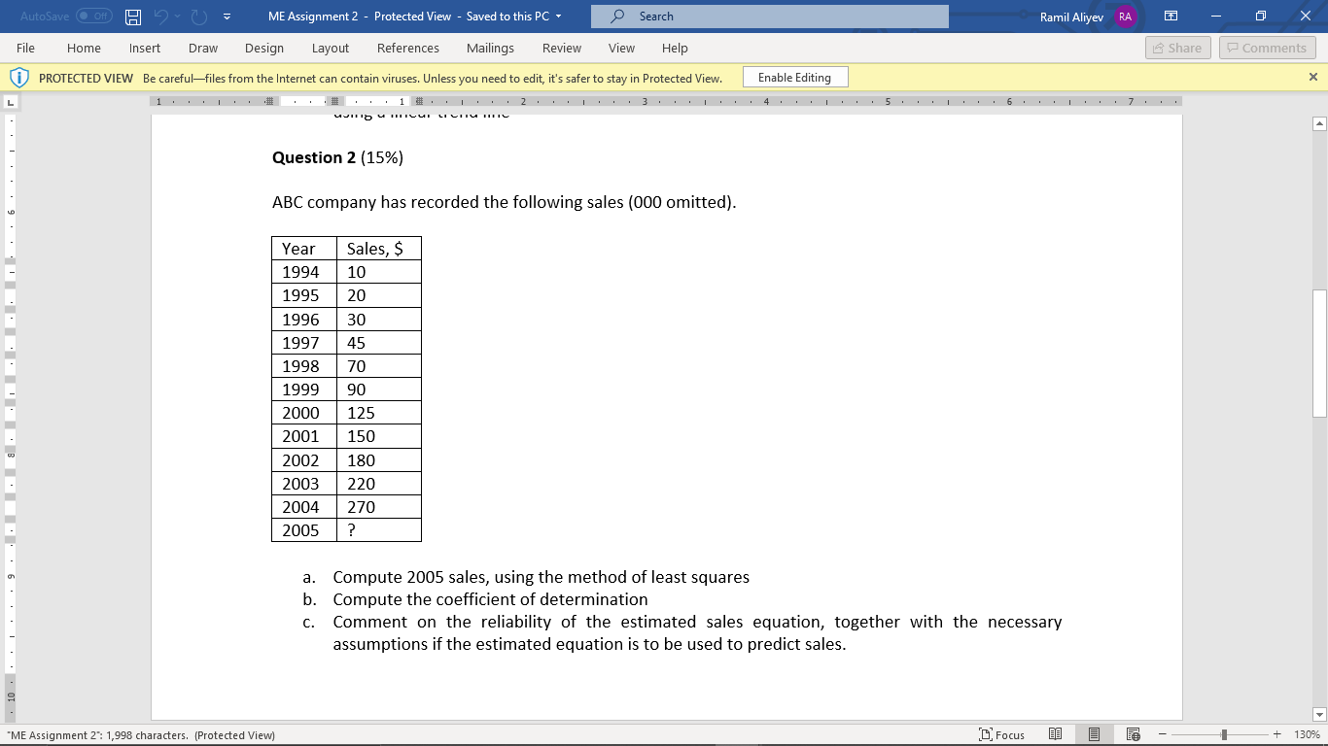Open the File tab
This screenshot has width=1328, height=746.
[25, 48]
